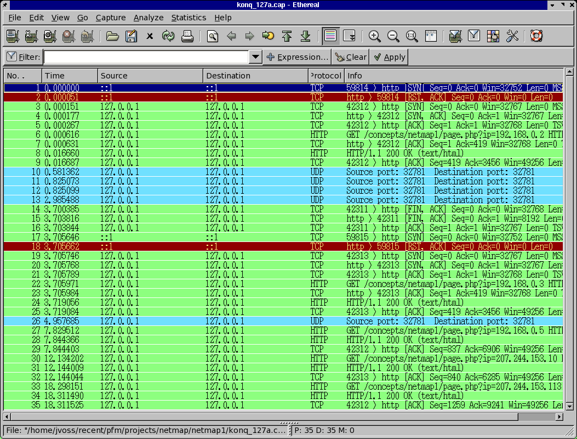Select packet 30 GET for ip=207.244.153.10

[x=283, y=358]
